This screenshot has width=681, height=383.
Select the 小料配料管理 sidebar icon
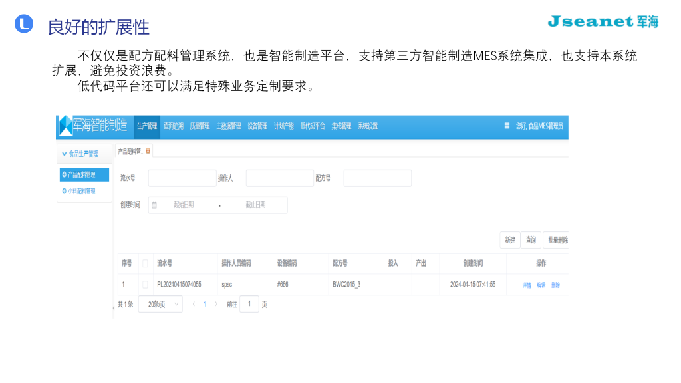(x=63, y=190)
